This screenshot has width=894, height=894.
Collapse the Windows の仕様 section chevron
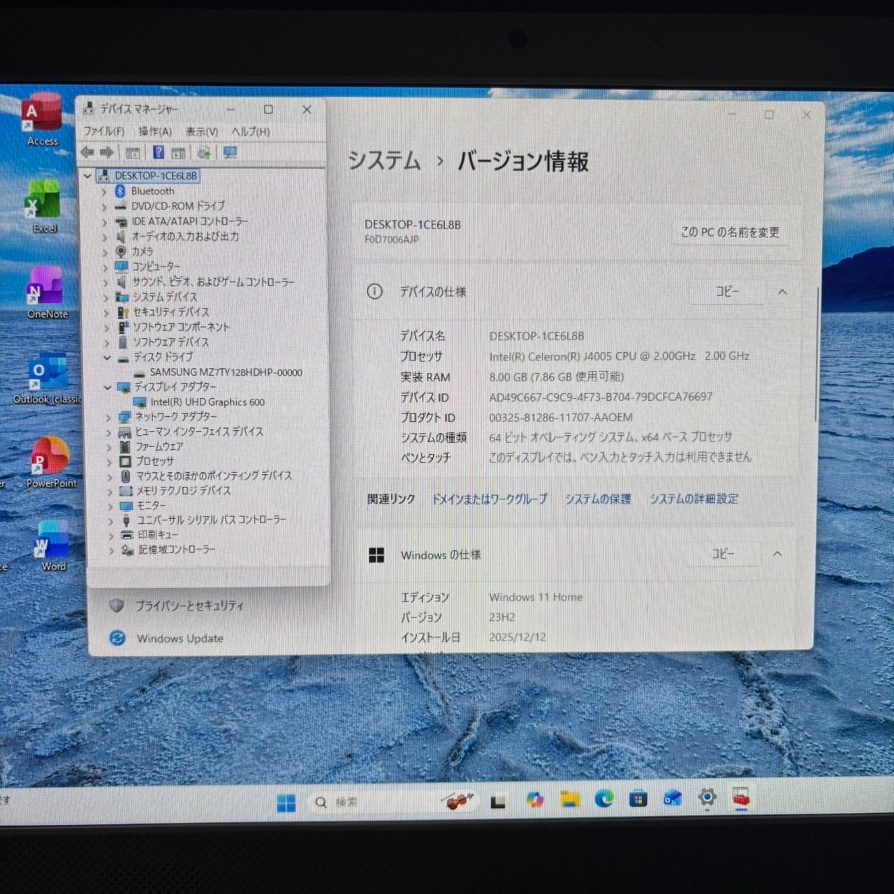[777, 554]
